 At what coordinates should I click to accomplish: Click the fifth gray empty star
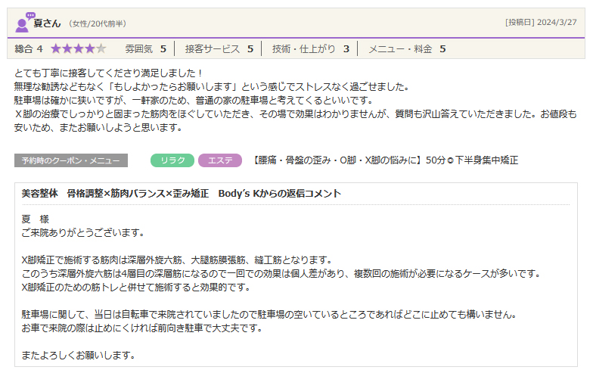click(101, 49)
